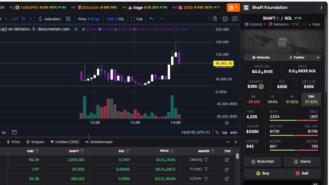Undo the last chart action
The image size is (329, 185).
[x=151, y=19]
